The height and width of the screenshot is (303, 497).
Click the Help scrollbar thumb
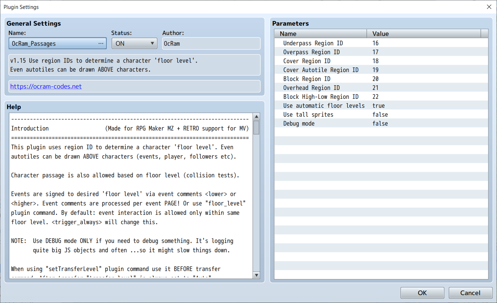coord(256,127)
